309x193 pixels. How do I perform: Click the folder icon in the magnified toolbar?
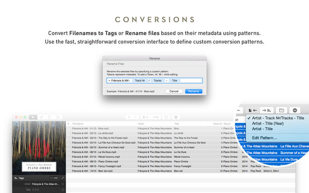tap(282, 110)
